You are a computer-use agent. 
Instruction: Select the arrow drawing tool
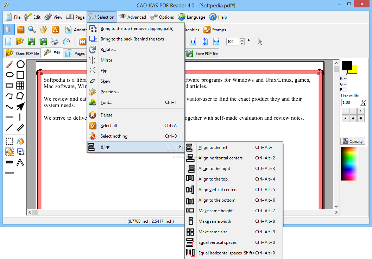click(x=20, y=107)
